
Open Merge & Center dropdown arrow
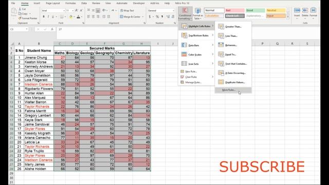click(x=143, y=17)
